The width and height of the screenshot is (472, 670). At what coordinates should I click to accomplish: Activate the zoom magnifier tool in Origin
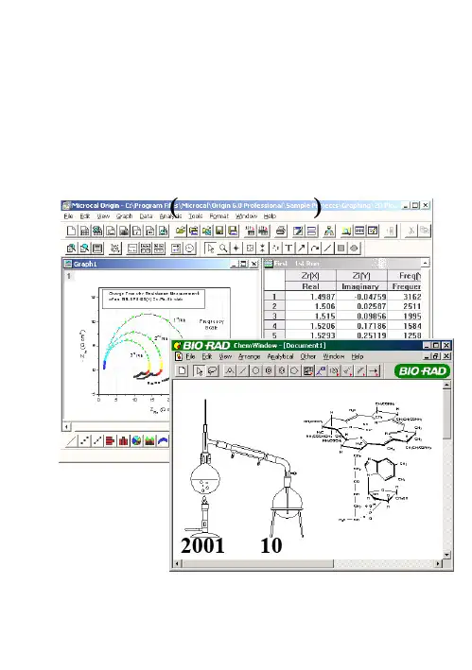coord(223,248)
